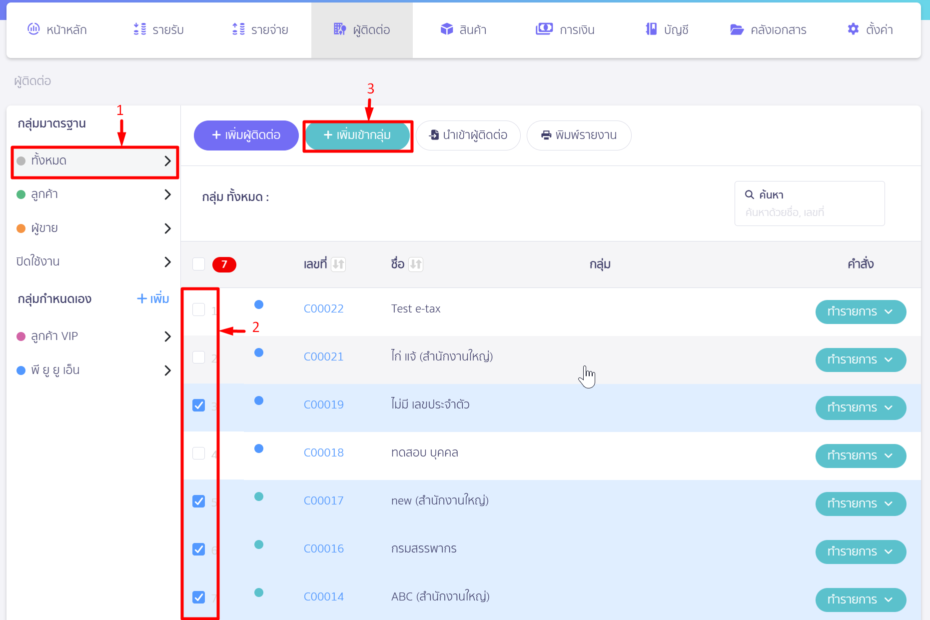Image resolution: width=930 pixels, height=620 pixels.
Task: Expand the ทั้งหมด group chevron
Action: [x=167, y=161]
